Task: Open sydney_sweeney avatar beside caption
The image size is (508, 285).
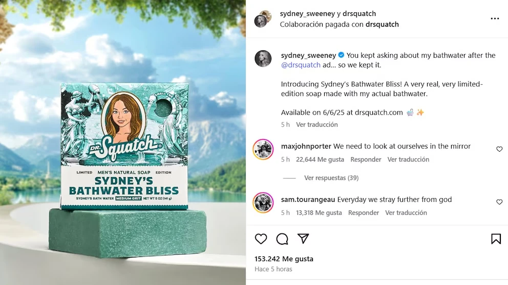Action: [x=263, y=59]
